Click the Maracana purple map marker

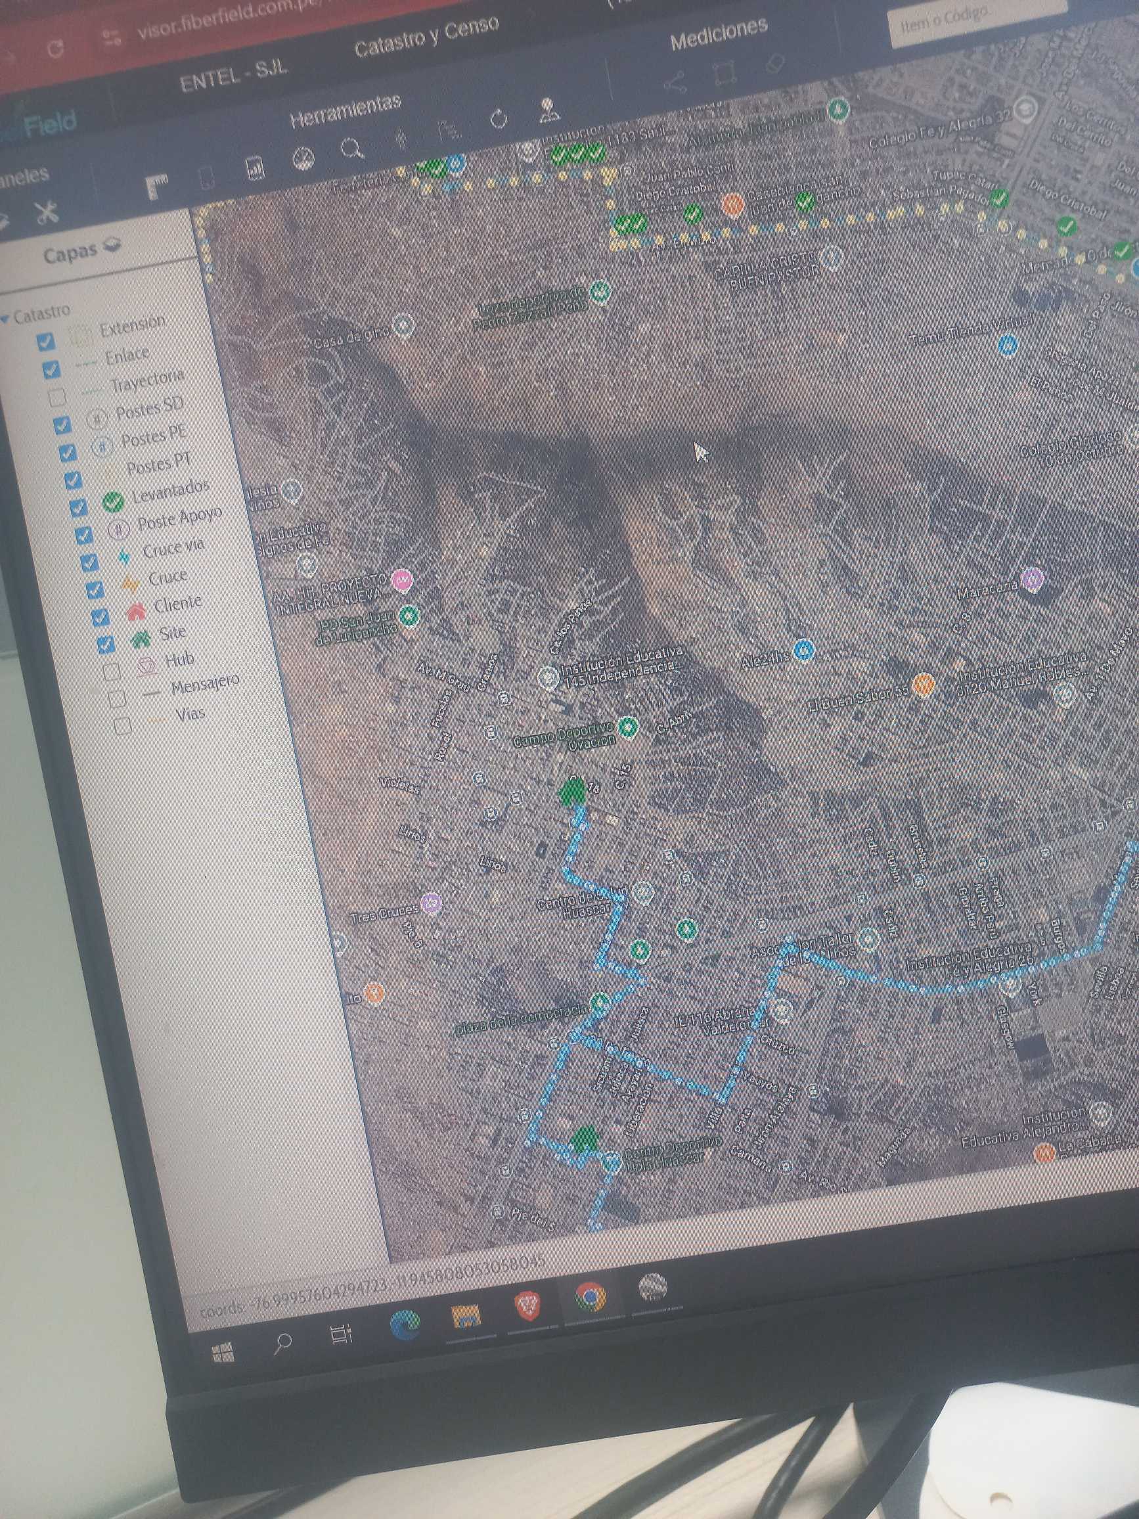(x=1031, y=579)
